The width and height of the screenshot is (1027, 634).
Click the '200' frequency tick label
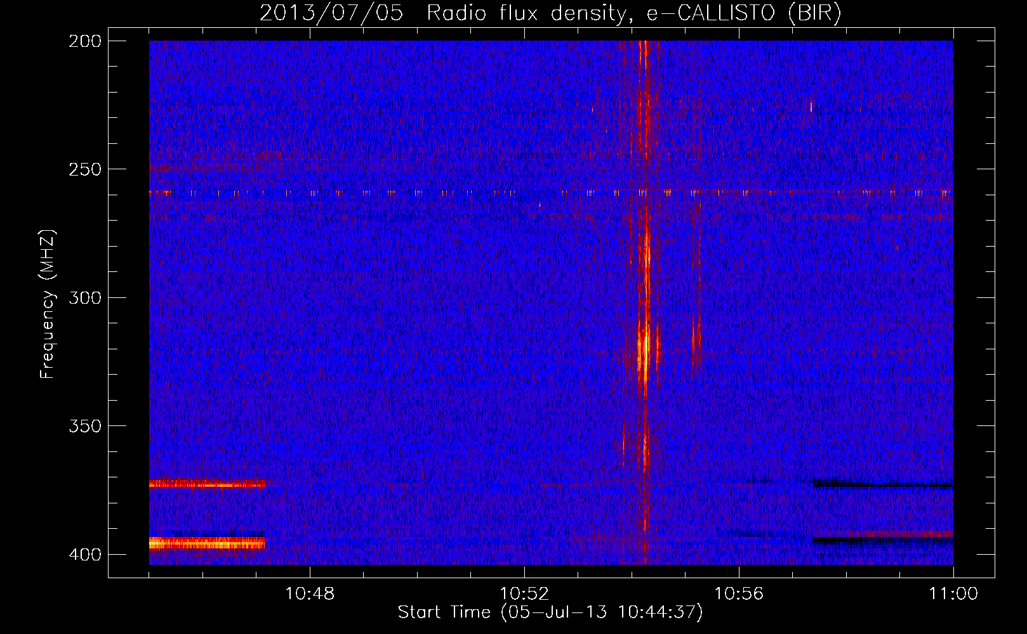85,41
